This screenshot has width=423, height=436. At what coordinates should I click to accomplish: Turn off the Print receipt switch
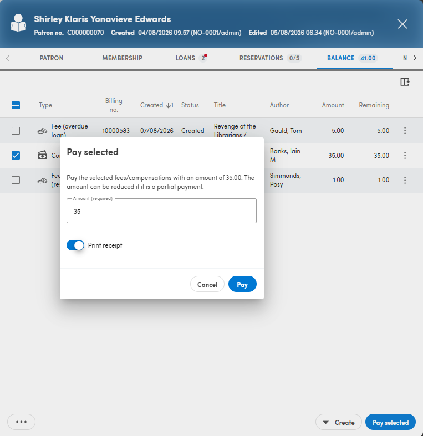click(75, 245)
